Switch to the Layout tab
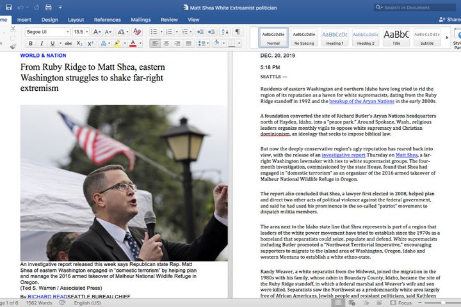The image size is (461, 307). tap(76, 20)
